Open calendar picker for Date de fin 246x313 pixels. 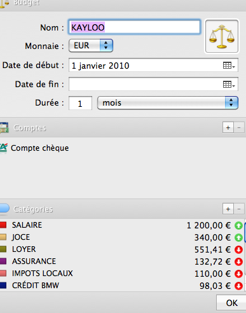point(229,85)
